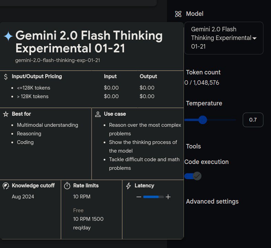271x248 pixels.
Task: Click the Rate limits stopwatch icon
Action: click(67, 186)
